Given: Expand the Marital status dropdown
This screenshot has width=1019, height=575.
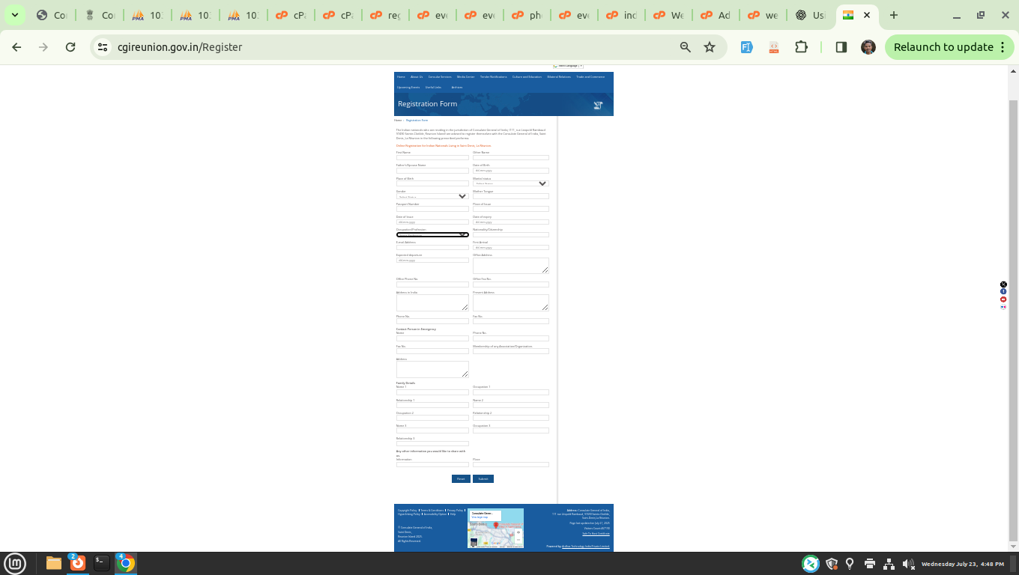Looking at the screenshot, I should [510, 183].
